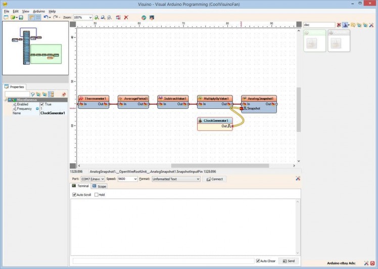Uncheck the Enabled property checkbox
The height and width of the screenshot is (269, 378).
(x=42, y=104)
